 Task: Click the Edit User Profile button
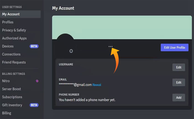[x=174, y=47]
